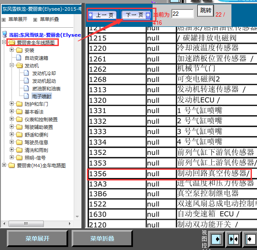The width and height of the screenshot is (257, 250).
Task: Select the 发动机冷却 page icon
Action: point(26,73)
